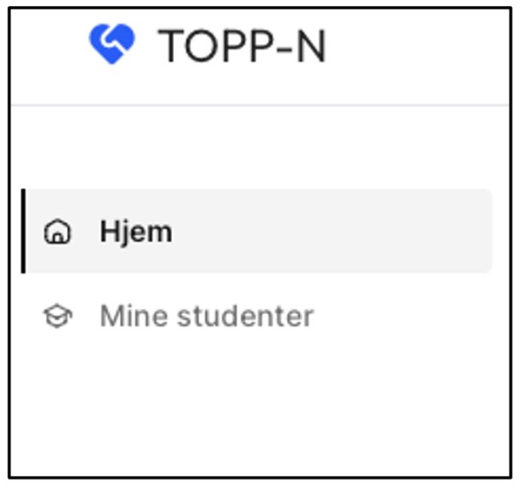Click the TOPP-N title text
The image size is (520, 490).
click(x=242, y=47)
